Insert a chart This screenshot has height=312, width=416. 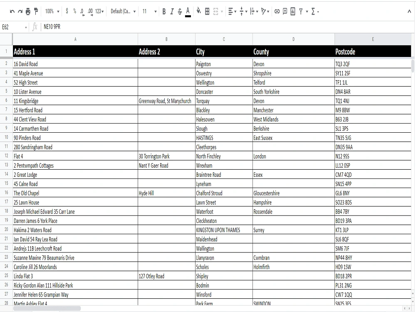click(x=292, y=11)
